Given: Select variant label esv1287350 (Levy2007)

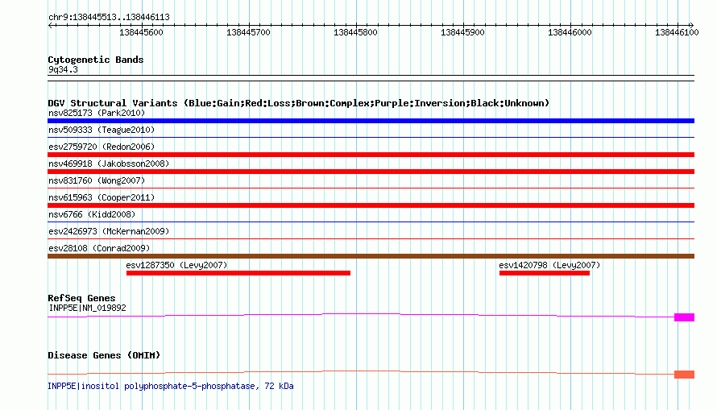Looking at the screenshot, I should click(x=176, y=265).
